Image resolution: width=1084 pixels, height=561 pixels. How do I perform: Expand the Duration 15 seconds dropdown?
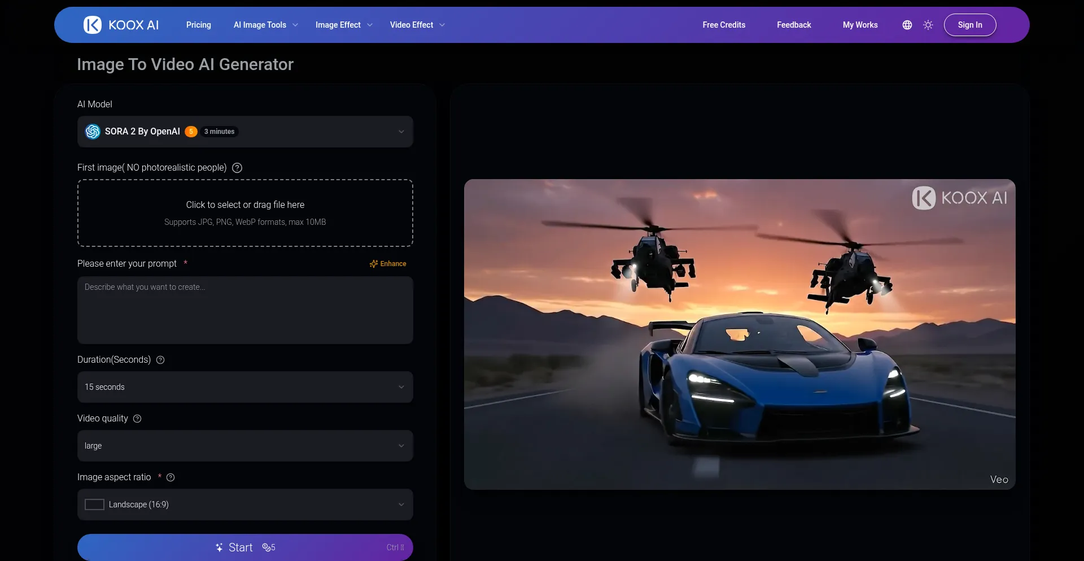(245, 387)
